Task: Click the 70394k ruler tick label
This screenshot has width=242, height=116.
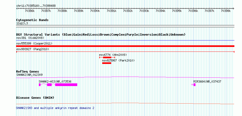Action: click(160, 11)
